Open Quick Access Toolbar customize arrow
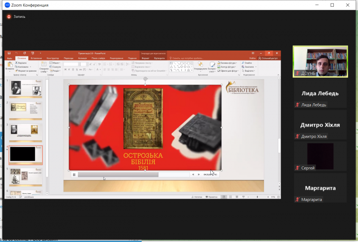 [x=40, y=53]
